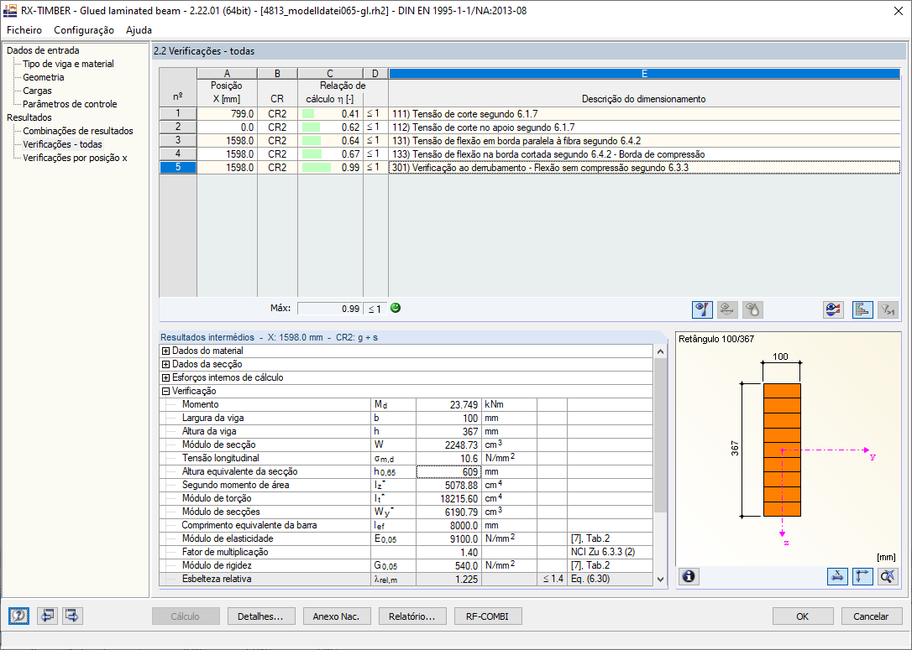The height and width of the screenshot is (650, 912).
Task: Select Geometria in navigation tree
Action: (44, 77)
